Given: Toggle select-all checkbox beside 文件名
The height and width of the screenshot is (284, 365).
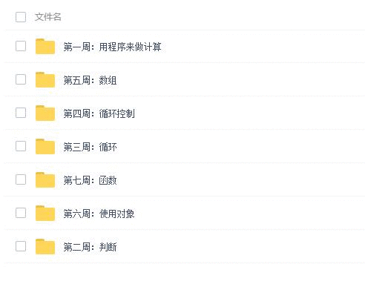Looking at the screenshot, I should 21,17.
